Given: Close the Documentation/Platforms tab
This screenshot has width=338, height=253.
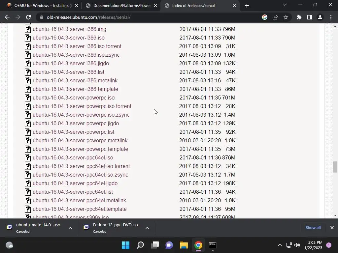Looking at the screenshot, I should click(155, 6).
